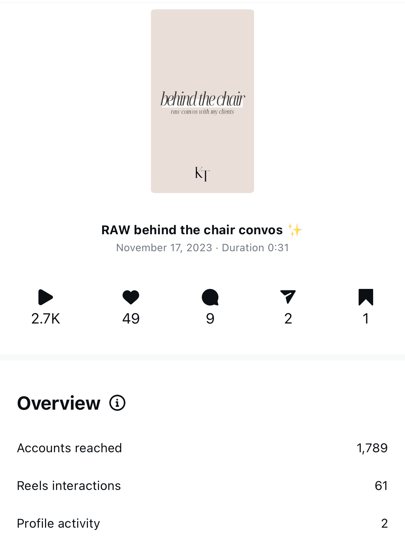Screen dimensions: 405x555
Task: Tap the 9 comments count
Action: coord(210,319)
